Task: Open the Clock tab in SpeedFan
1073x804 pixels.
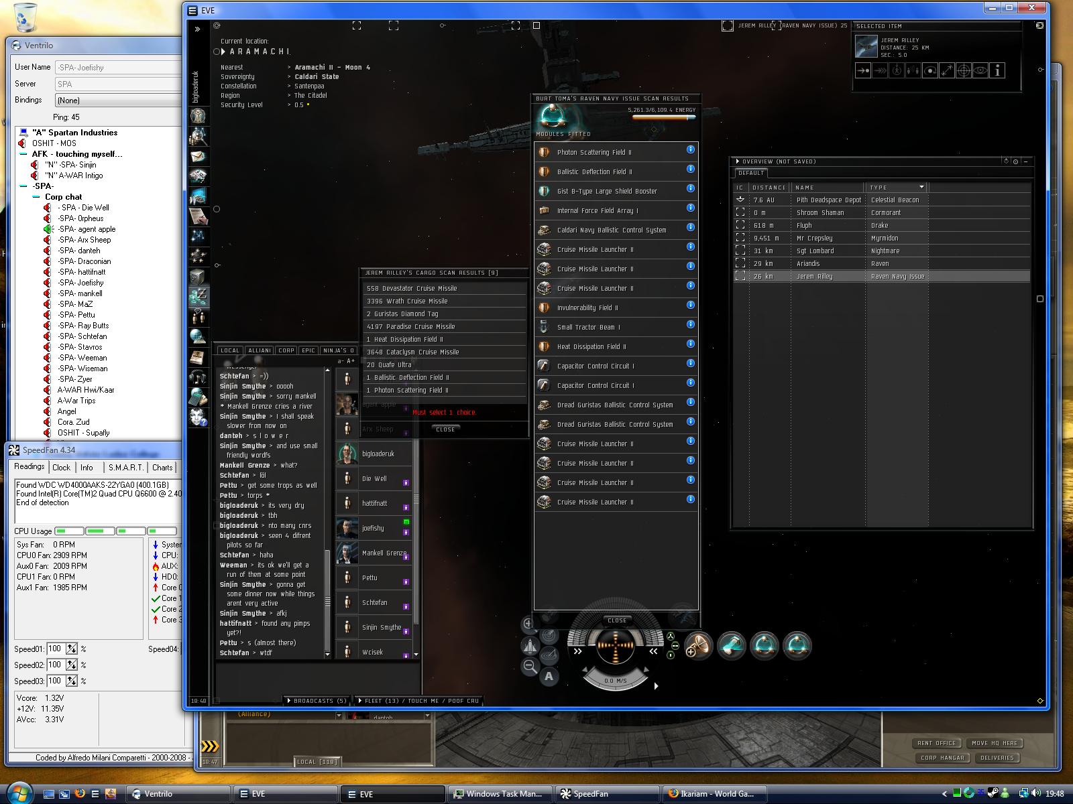Action: 61,468
